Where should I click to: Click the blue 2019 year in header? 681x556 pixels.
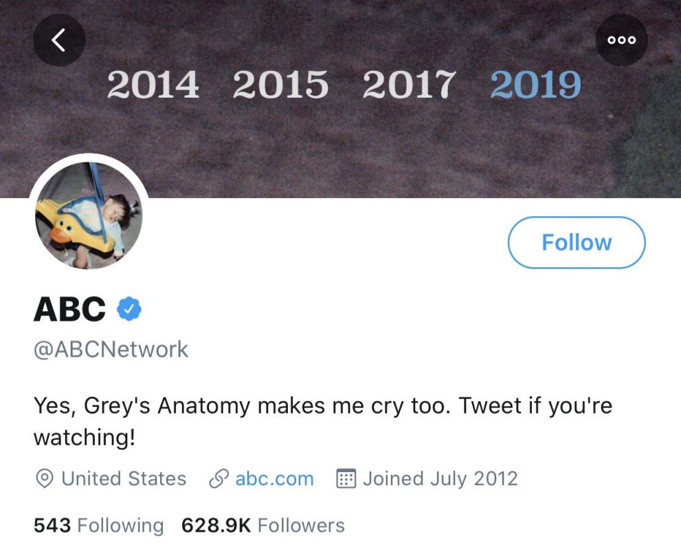(536, 85)
